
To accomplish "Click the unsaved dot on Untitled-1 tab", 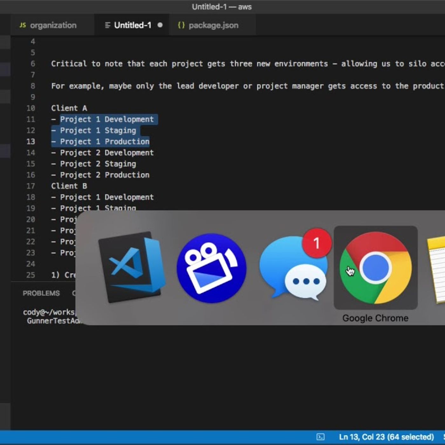I will [x=160, y=25].
